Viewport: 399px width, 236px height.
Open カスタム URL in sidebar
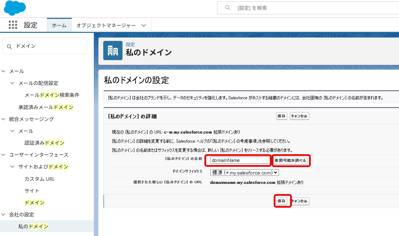click(40, 179)
